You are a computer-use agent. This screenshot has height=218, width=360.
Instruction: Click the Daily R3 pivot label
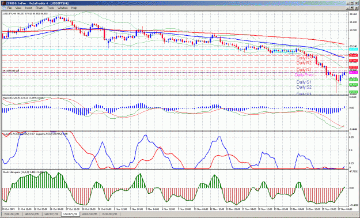click(x=304, y=58)
